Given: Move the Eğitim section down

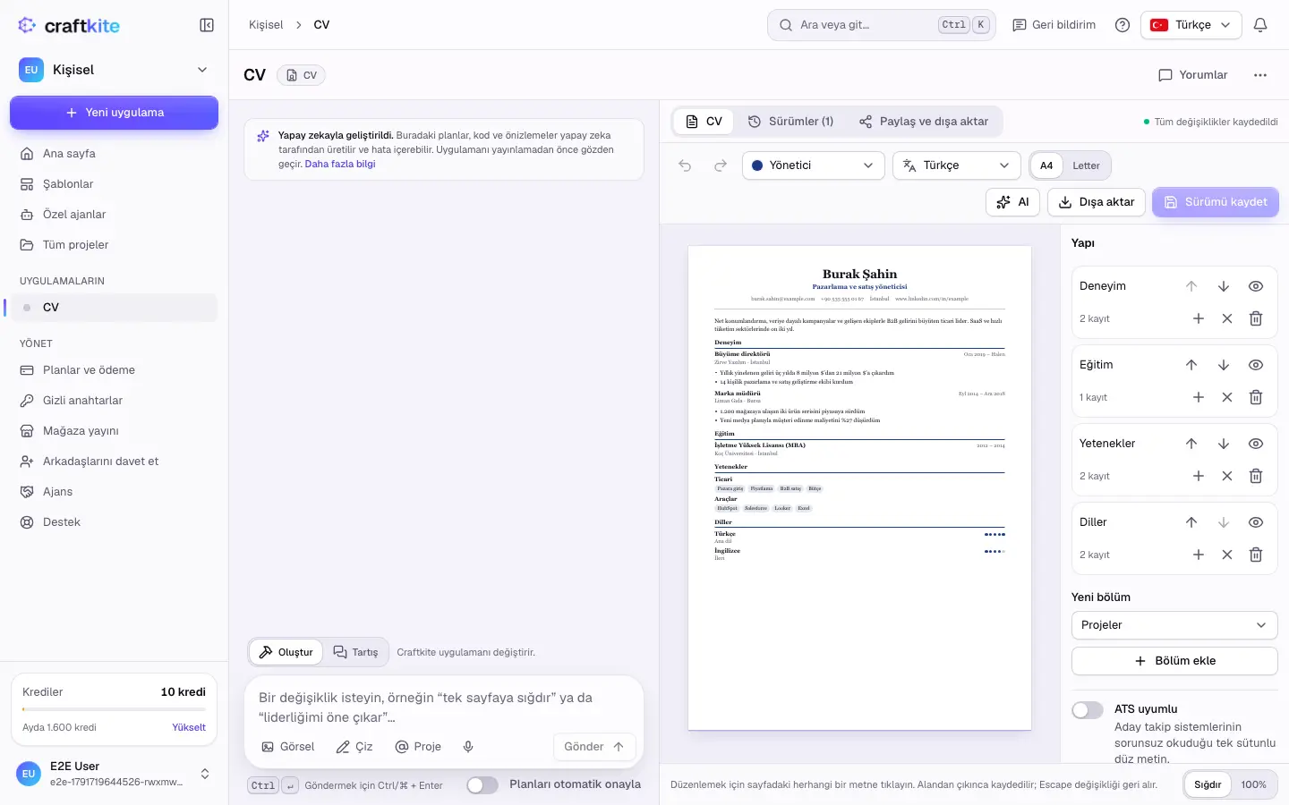Looking at the screenshot, I should [1224, 365].
